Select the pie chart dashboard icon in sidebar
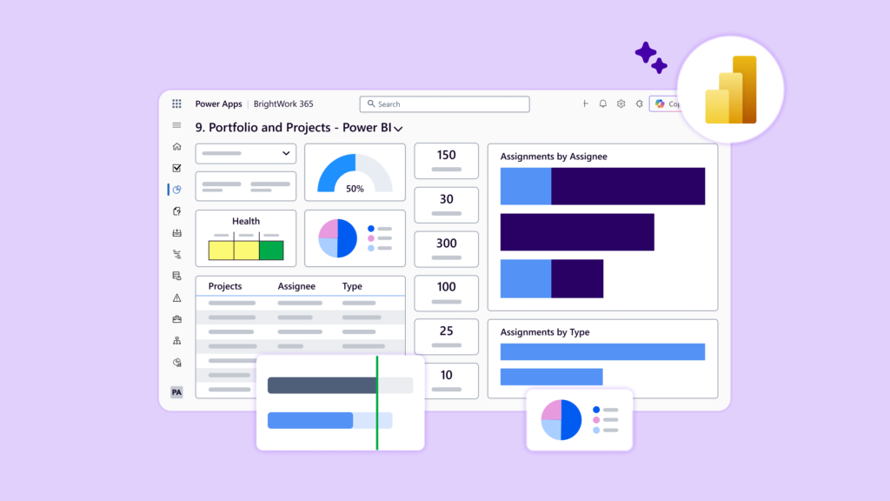Viewport: 890px width, 501px height. coord(176,190)
